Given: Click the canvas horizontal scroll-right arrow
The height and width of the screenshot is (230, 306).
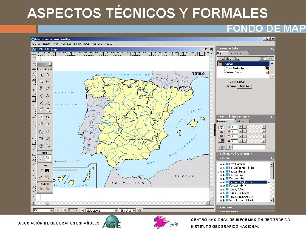Looking at the screenshot, I should click(x=208, y=203).
